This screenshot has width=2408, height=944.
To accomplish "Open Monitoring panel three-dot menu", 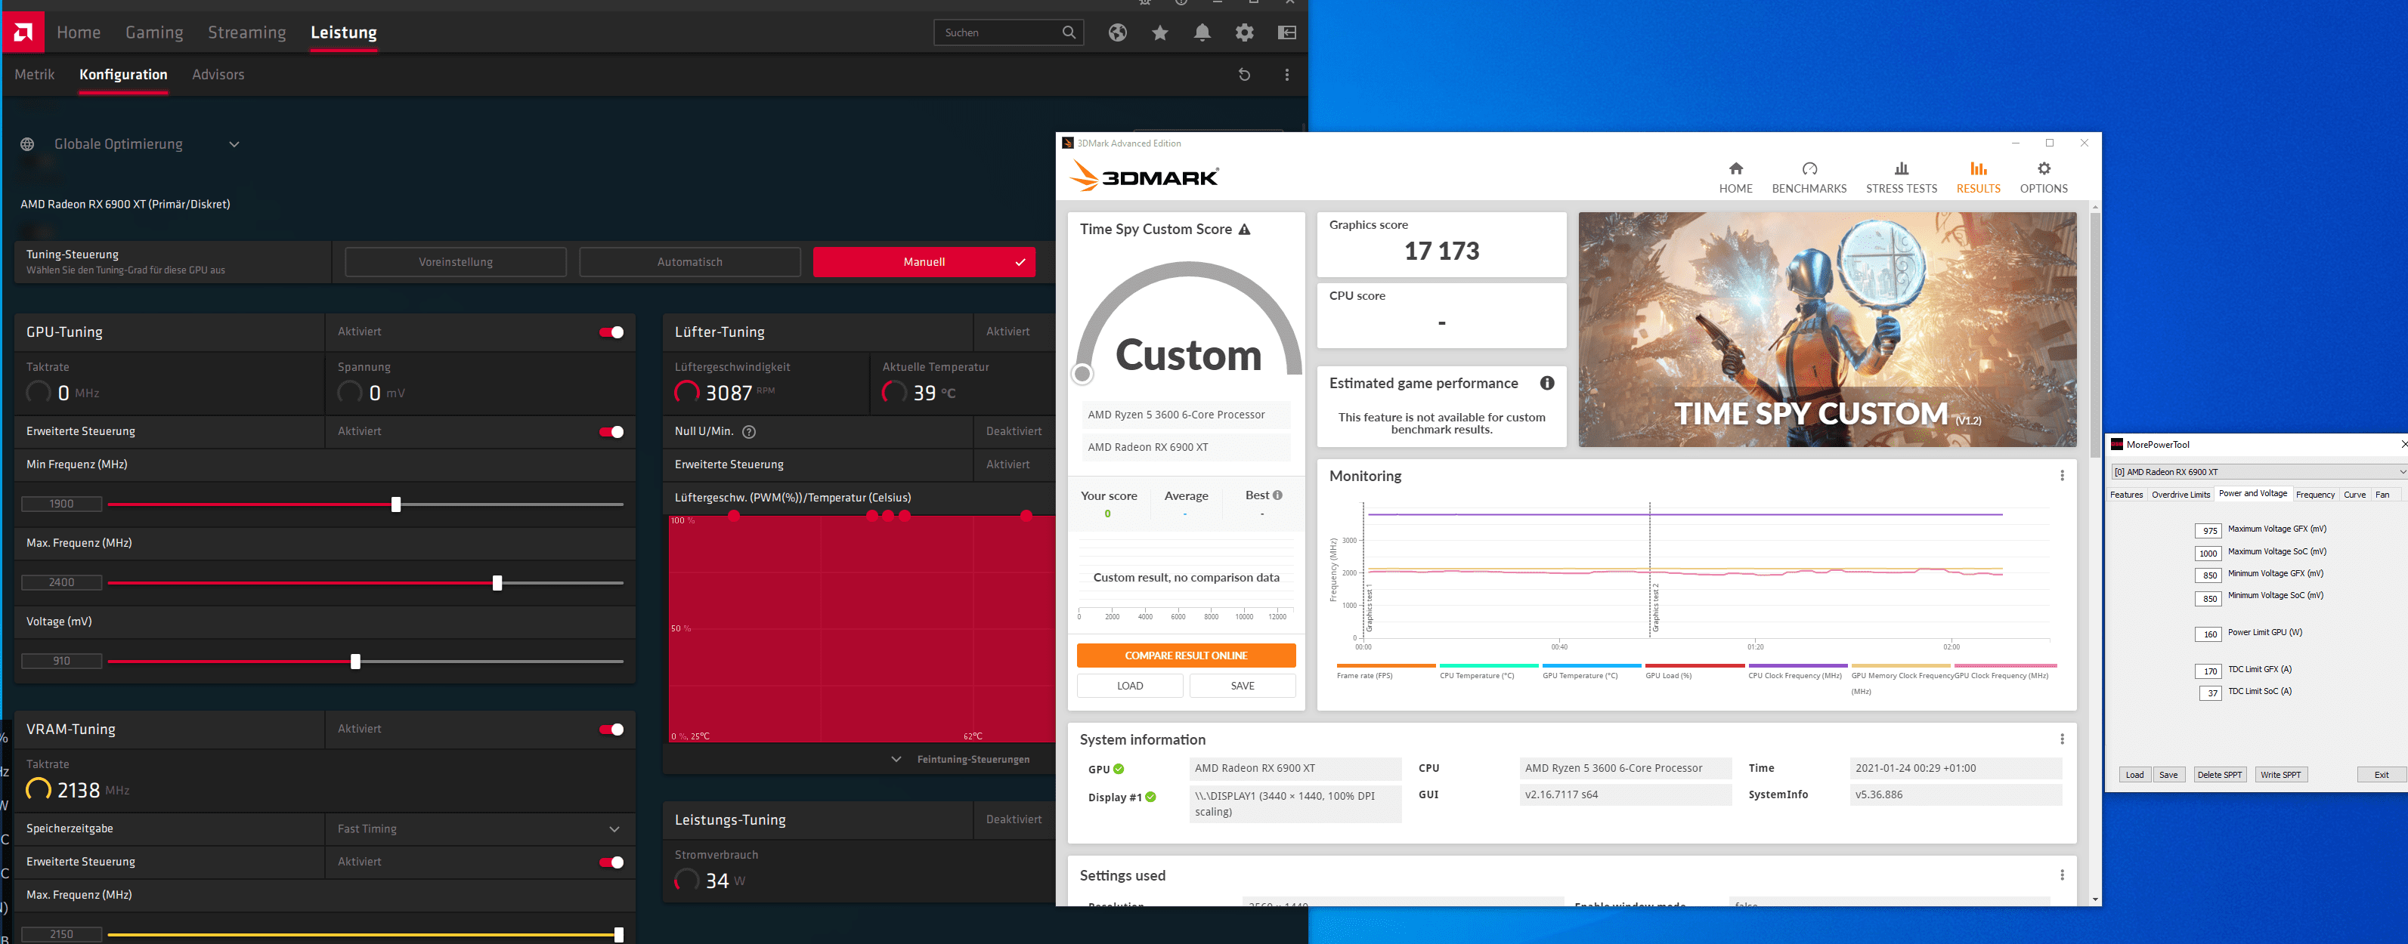I will pyautogui.click(x=2061, y=475).
